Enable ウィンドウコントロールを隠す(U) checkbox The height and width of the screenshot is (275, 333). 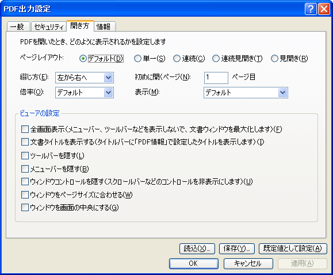click(25, 182)
